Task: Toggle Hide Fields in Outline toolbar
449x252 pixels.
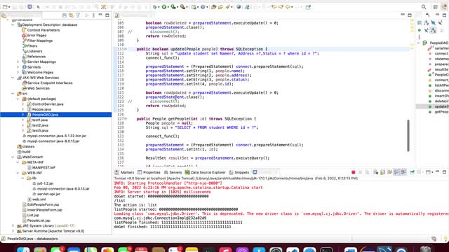Action: point(434,23)
